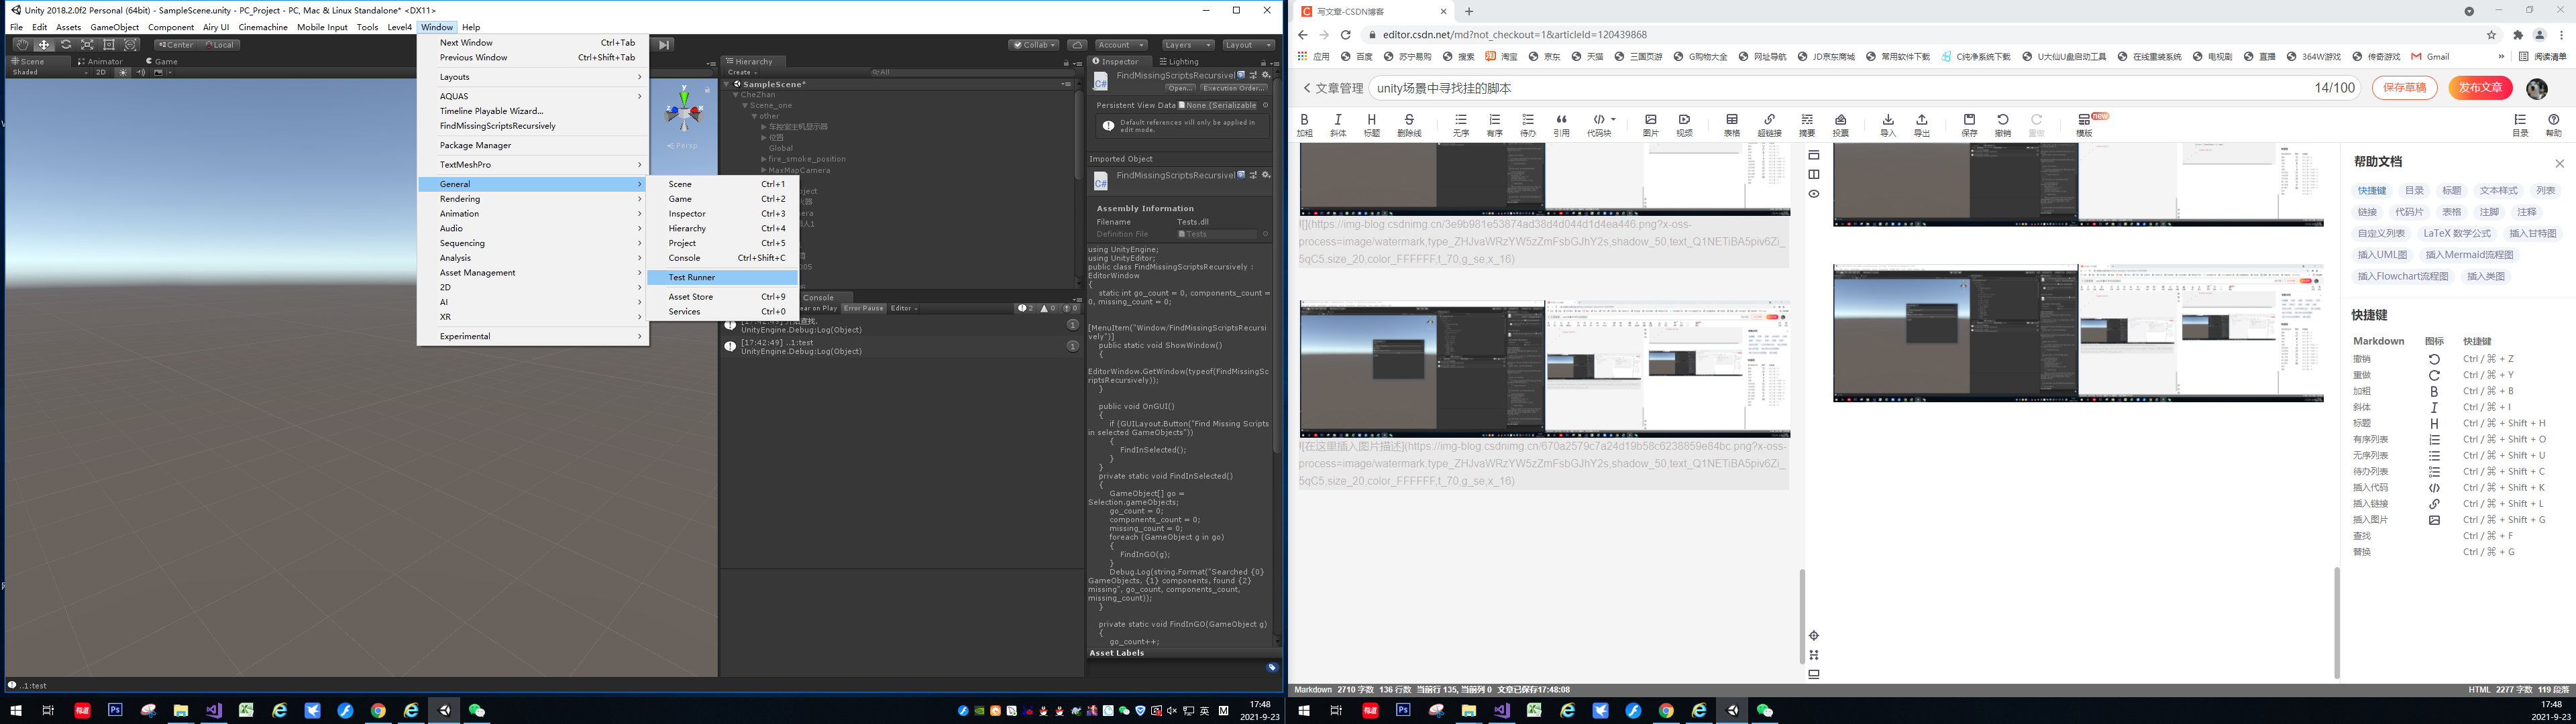2576x724 pixels.
Task: Open Photoshop from the left taskbar
Action: pyautogui.click(x=115, y=710)
